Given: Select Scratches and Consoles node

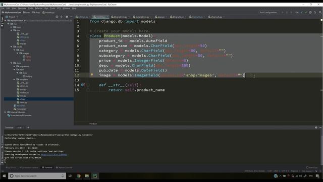Looking at the screenshot, I should (19, 115).
